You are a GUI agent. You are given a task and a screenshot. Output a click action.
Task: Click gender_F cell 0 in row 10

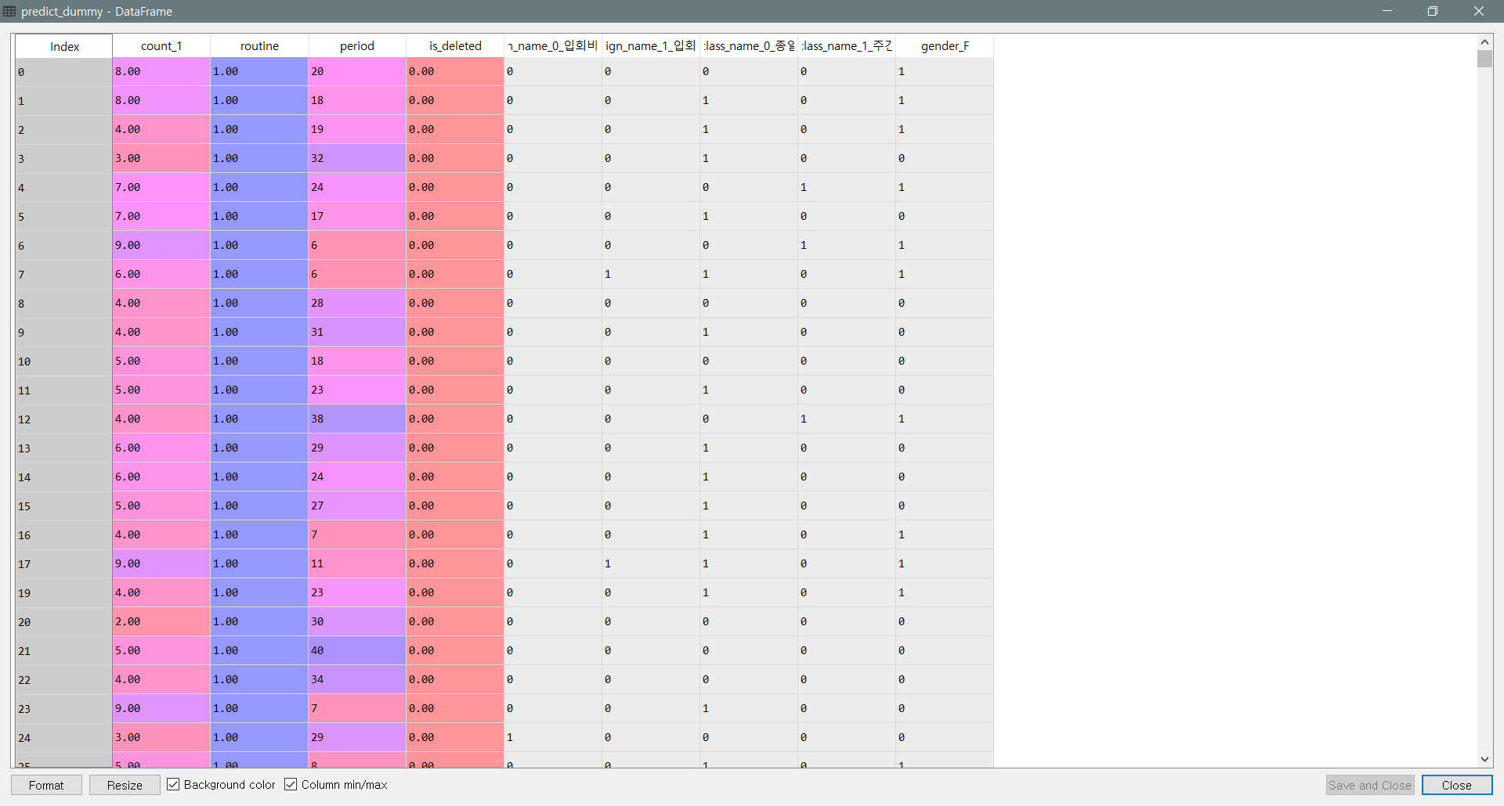click(945, 361)
